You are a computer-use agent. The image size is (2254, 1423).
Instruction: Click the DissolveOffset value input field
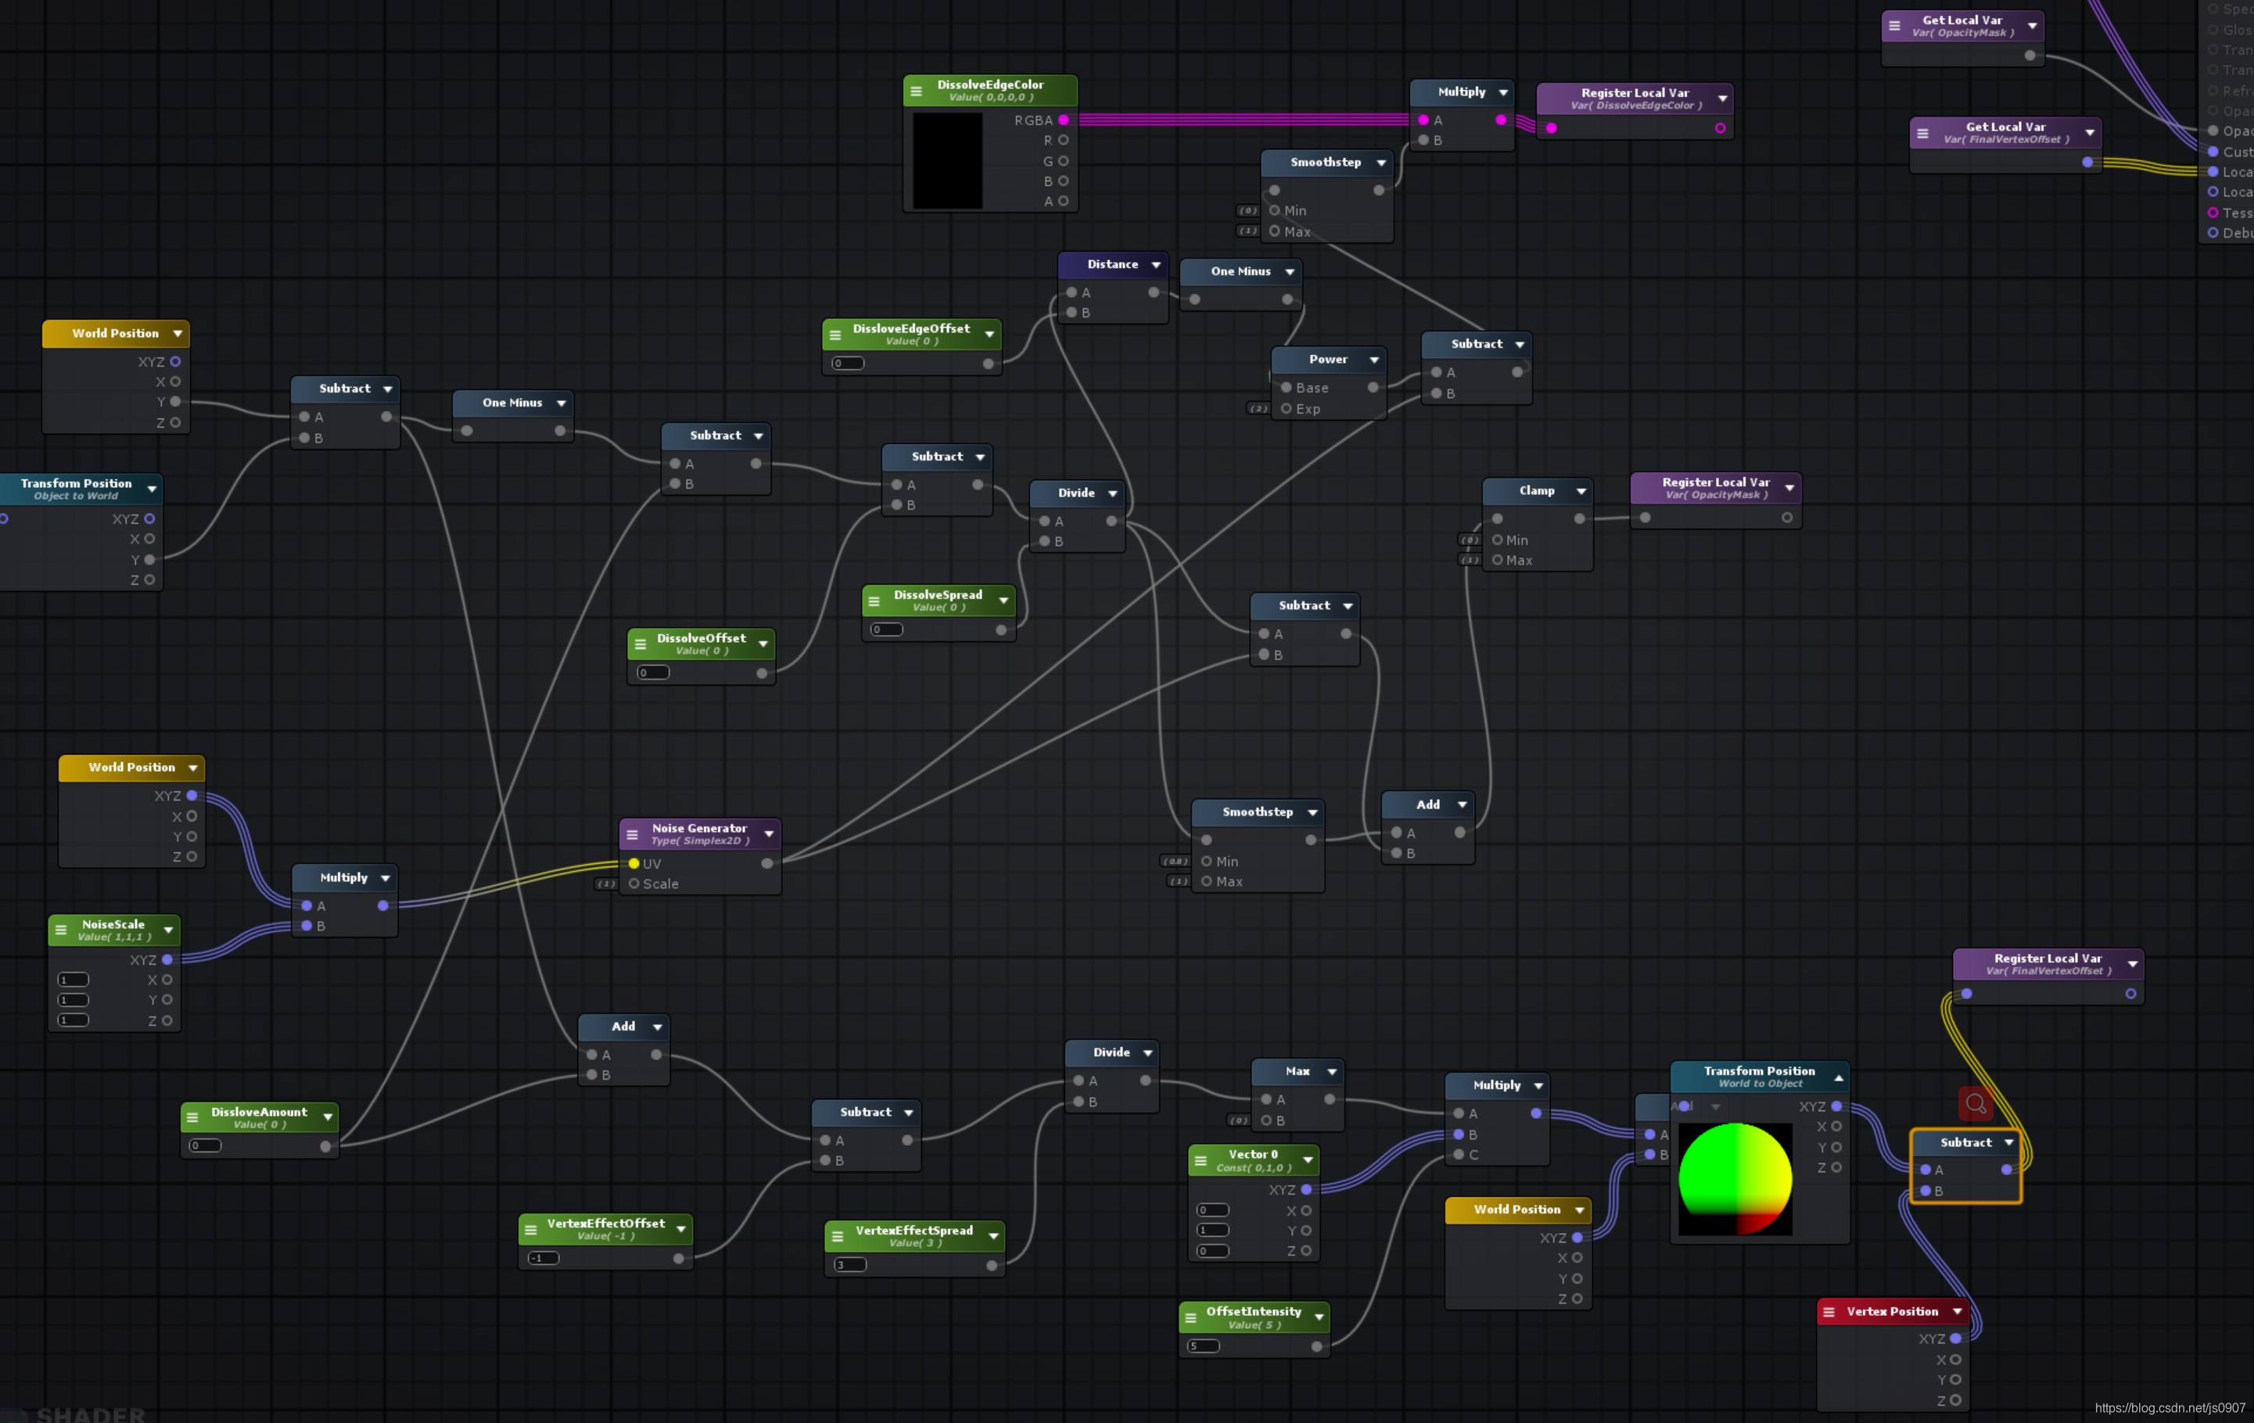click(653, 672)
